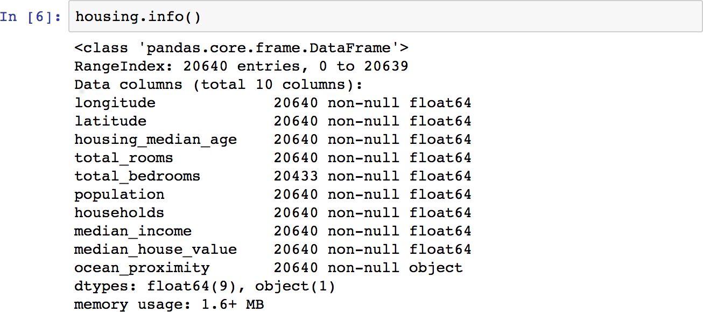Click the population column name
This screenshot has height=312, width=703.
point(119,195)
